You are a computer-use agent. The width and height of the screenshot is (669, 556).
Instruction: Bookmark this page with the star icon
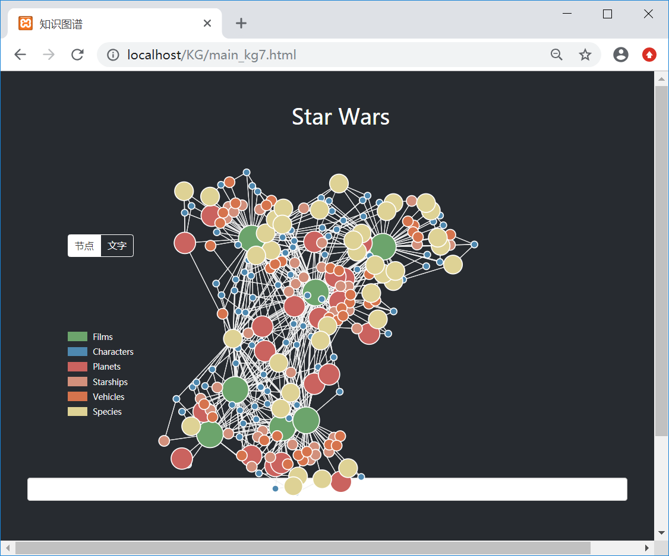pyautogui.click(x=585, y=55)
